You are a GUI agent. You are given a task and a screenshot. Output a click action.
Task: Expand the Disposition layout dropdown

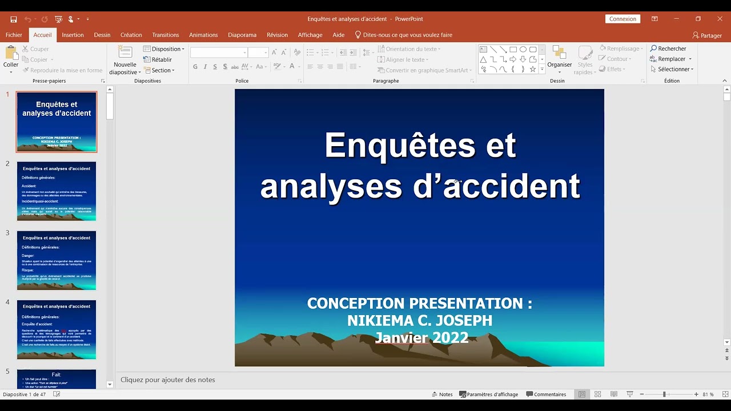(x=164, y=49)
